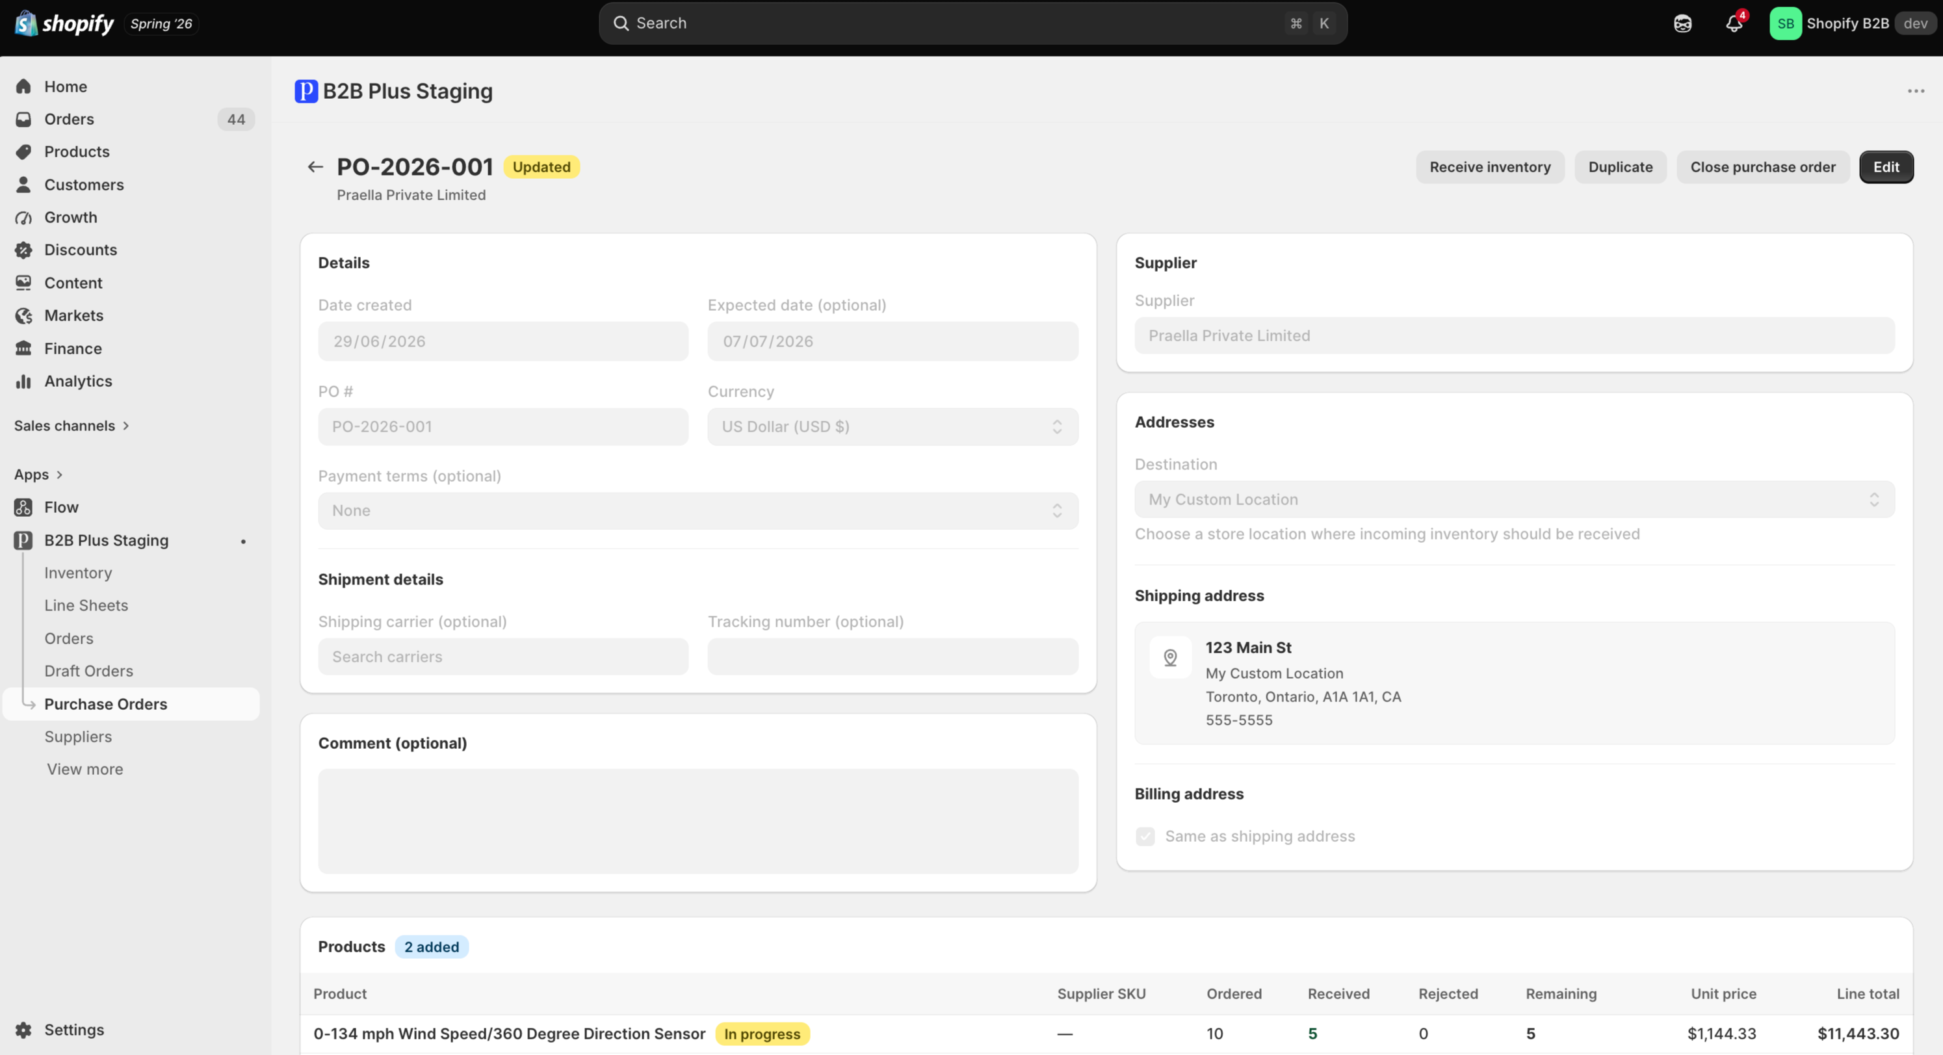This screenshot has height=1055, width=1943.
Task: Click the Discounts badge icon
Action: tap(23, 250)
